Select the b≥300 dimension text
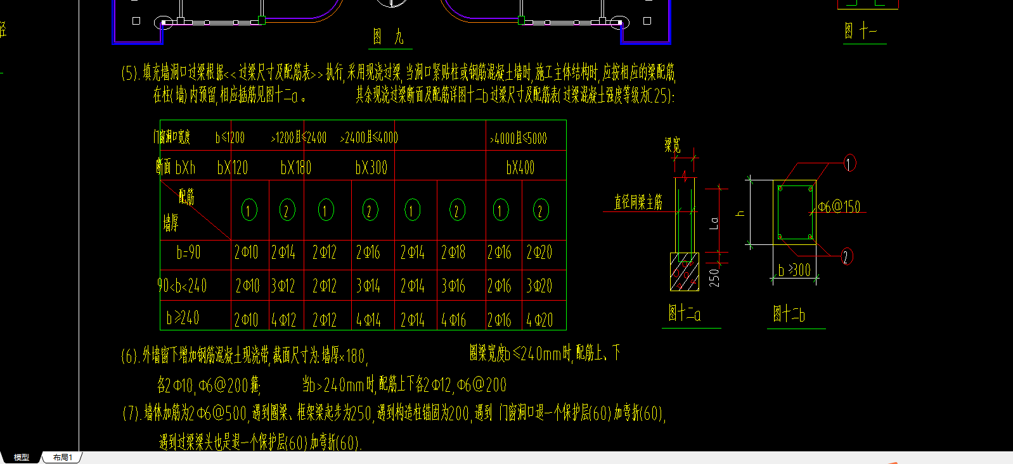 (x=794, y=270)
